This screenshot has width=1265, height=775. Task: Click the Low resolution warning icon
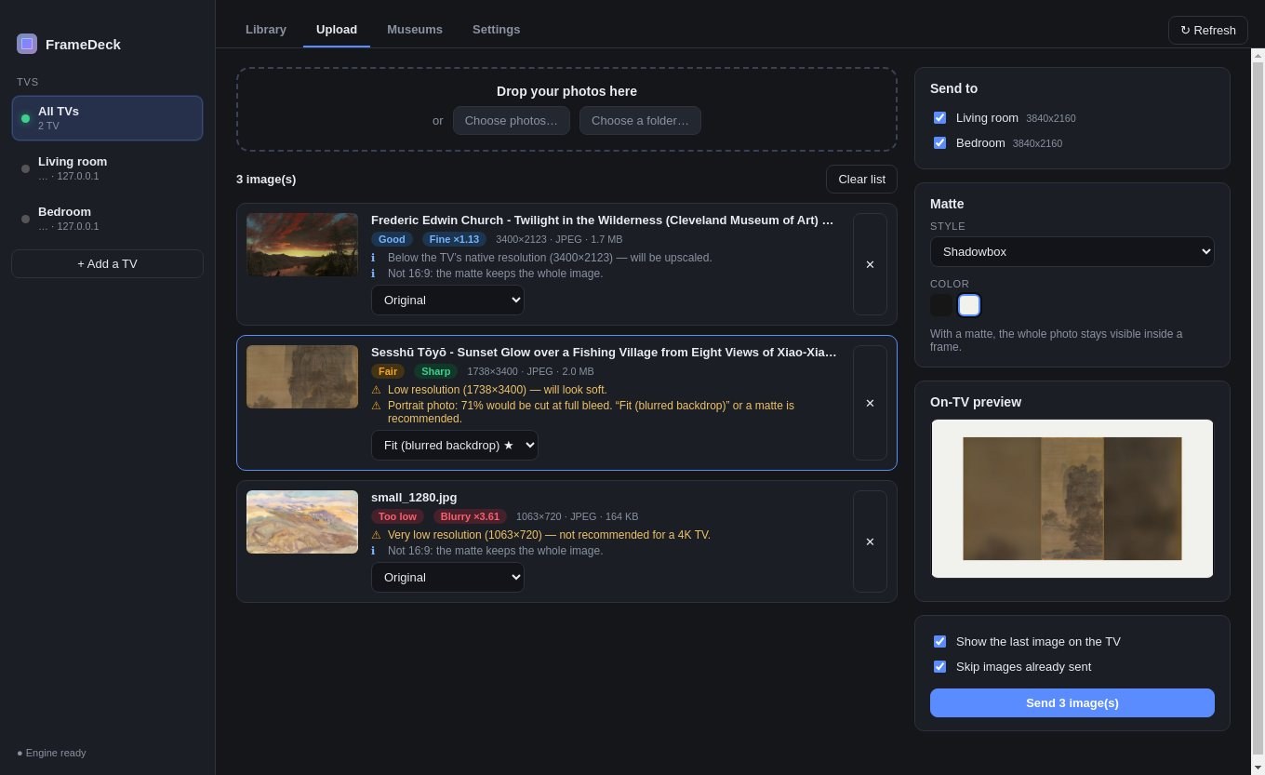376,390
